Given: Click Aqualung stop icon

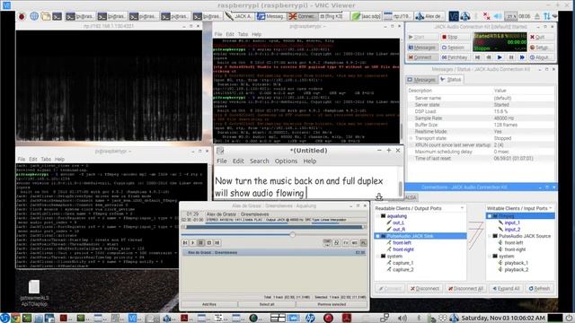Looking at the screenshot, I should (x=209, y=243).
